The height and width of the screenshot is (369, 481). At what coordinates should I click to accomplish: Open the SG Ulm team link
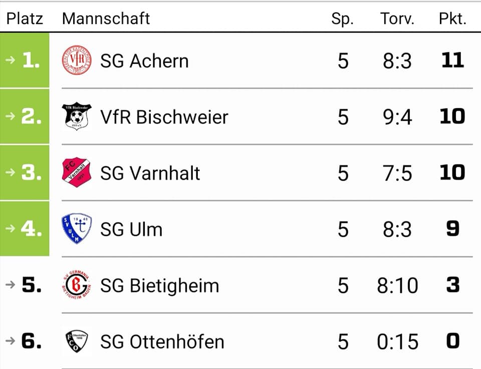click(x=131, y=229)
